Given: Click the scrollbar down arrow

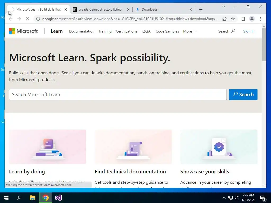Looking at the screenshot, I should pos(264,185).
